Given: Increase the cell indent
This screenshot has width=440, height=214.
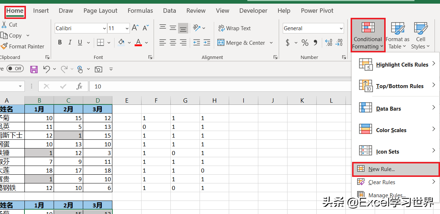Looking at the screenshot, I should pos(207,43).
